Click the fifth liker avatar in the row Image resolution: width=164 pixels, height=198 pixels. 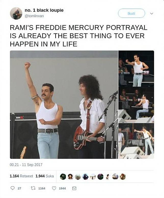click(93, 177)
